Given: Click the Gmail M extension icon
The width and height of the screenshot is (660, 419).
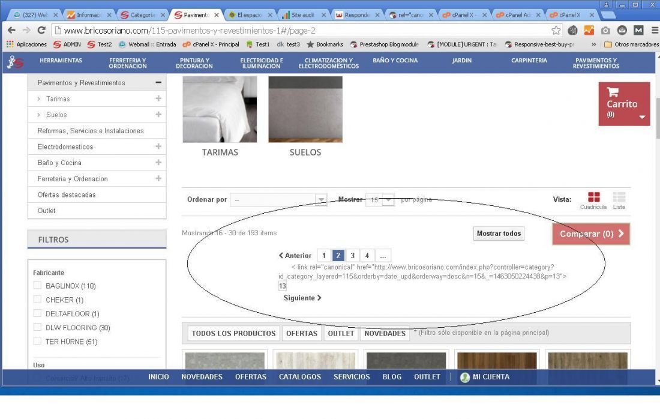Looking at the screenshot, I should click(638, 31).
